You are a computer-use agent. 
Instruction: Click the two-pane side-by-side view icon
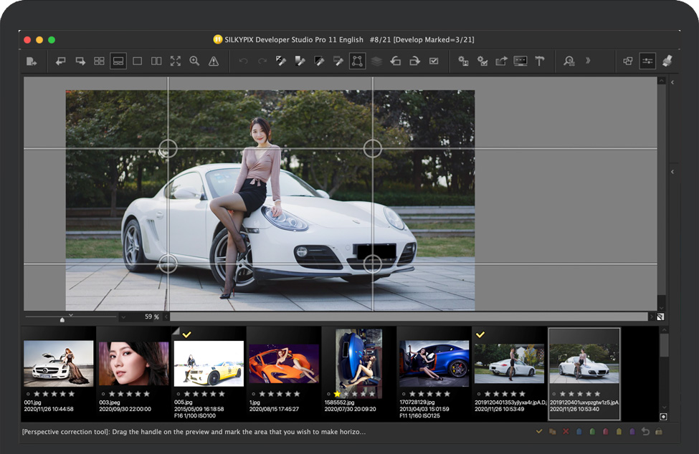tap(156, 62)
